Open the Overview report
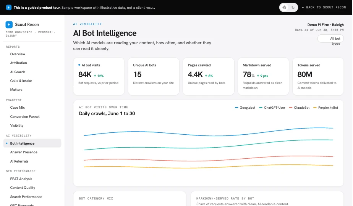This screenshot has height=206, width=353. pyautogui.click(x=18, y=54)
